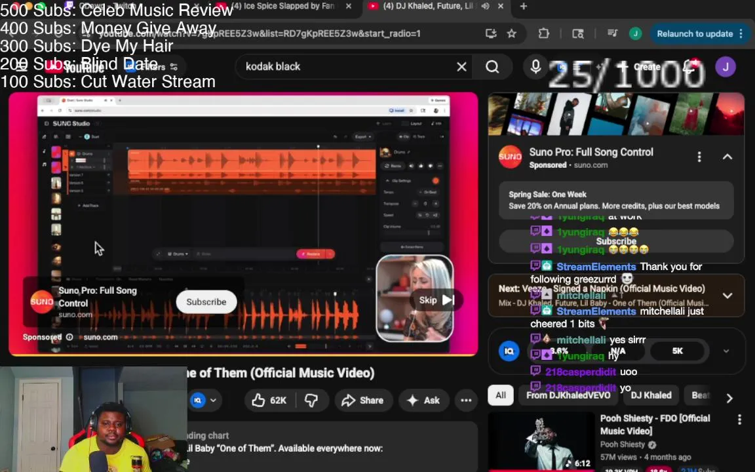The height and width of the screenshot is (472, 755).
Task: Click the ad progress bar under the video
Action: pos(243,355)
